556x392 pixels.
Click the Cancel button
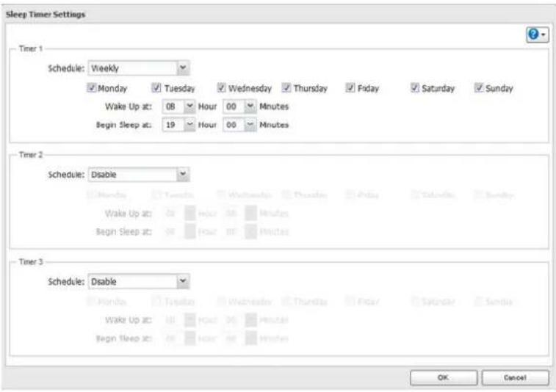(515, 377)
